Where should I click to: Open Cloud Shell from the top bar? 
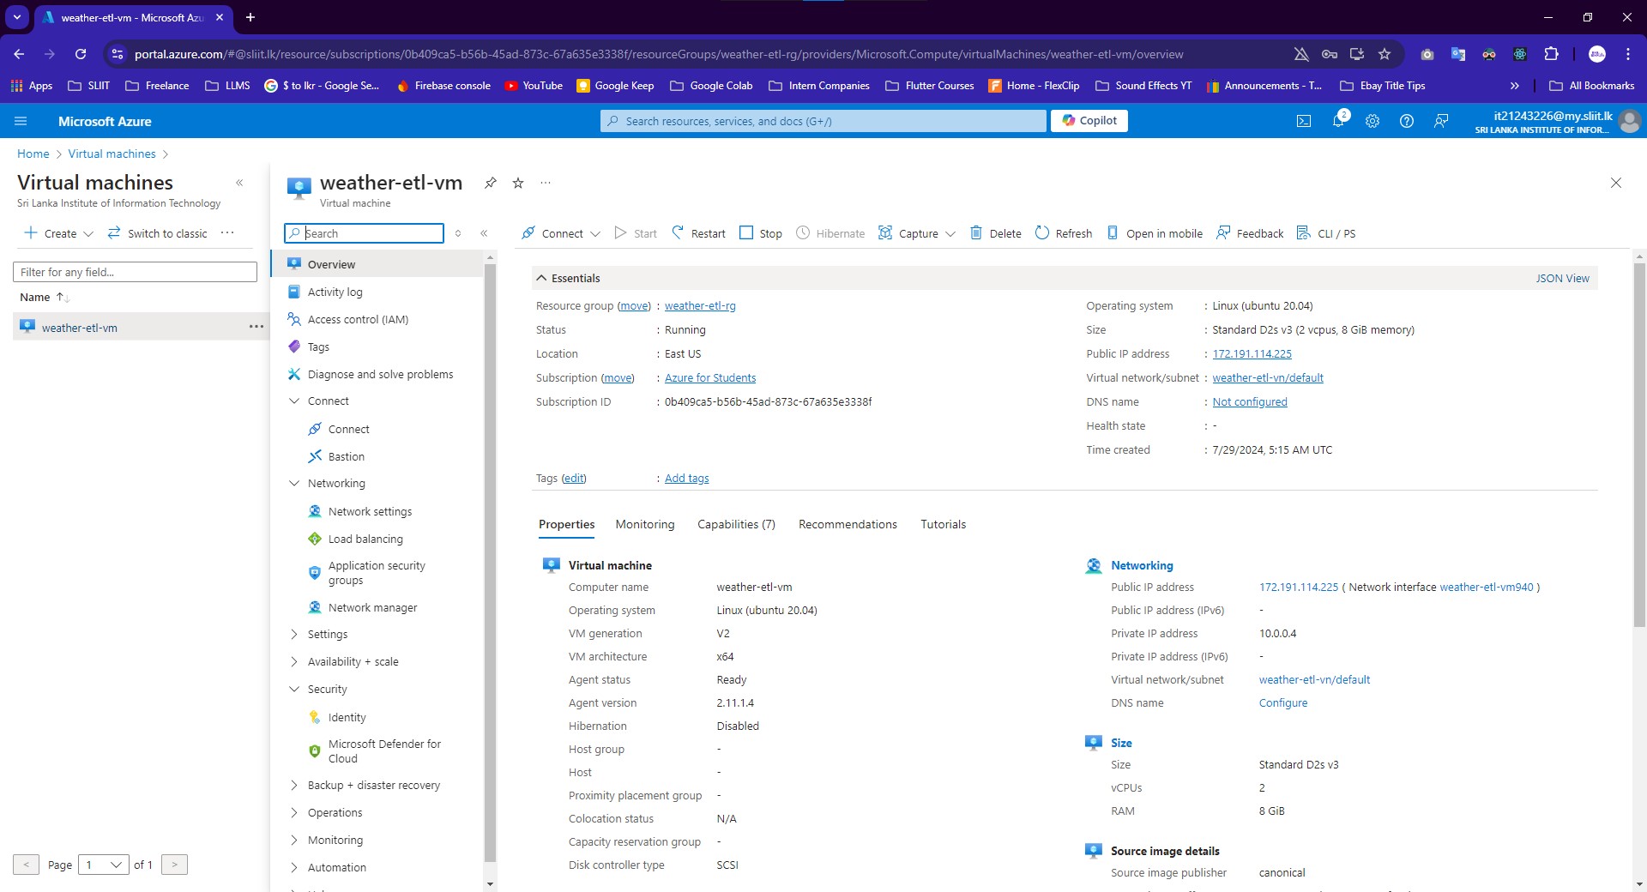(1304, 121)
